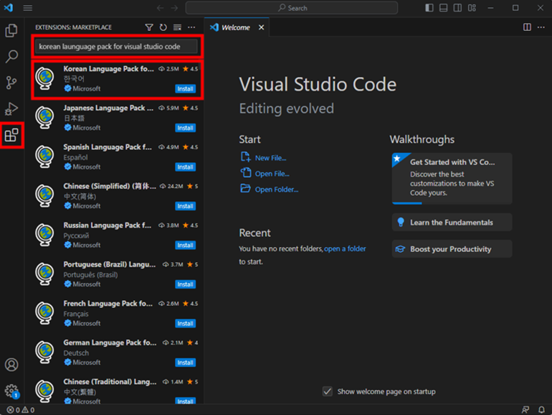Toggle the bottom panel layout icon
The height and width of the screenshot is (415, 552).
click(x=443, y=8)
